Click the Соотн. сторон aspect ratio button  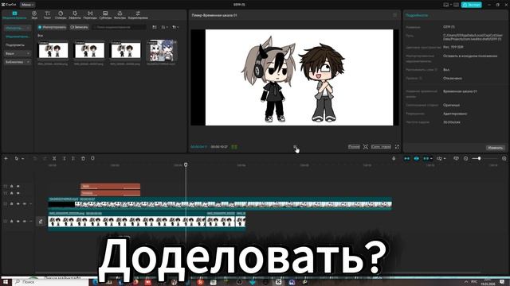pyautogui.click(x=381, y=147)
